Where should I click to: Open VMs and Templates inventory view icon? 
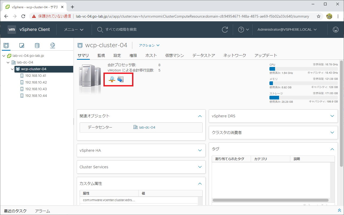(x=22, y=45)
